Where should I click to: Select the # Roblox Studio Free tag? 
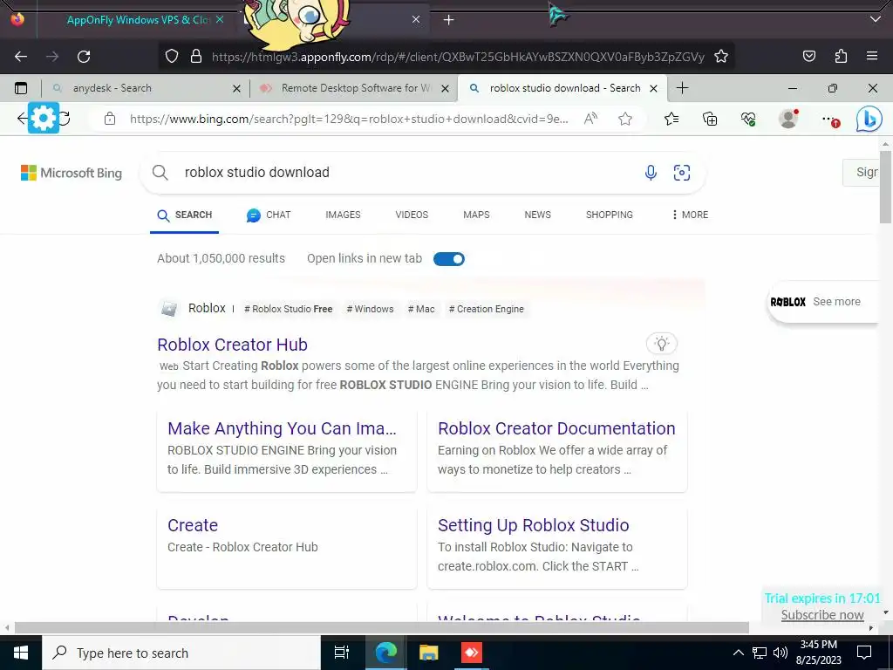pos(288,309)
